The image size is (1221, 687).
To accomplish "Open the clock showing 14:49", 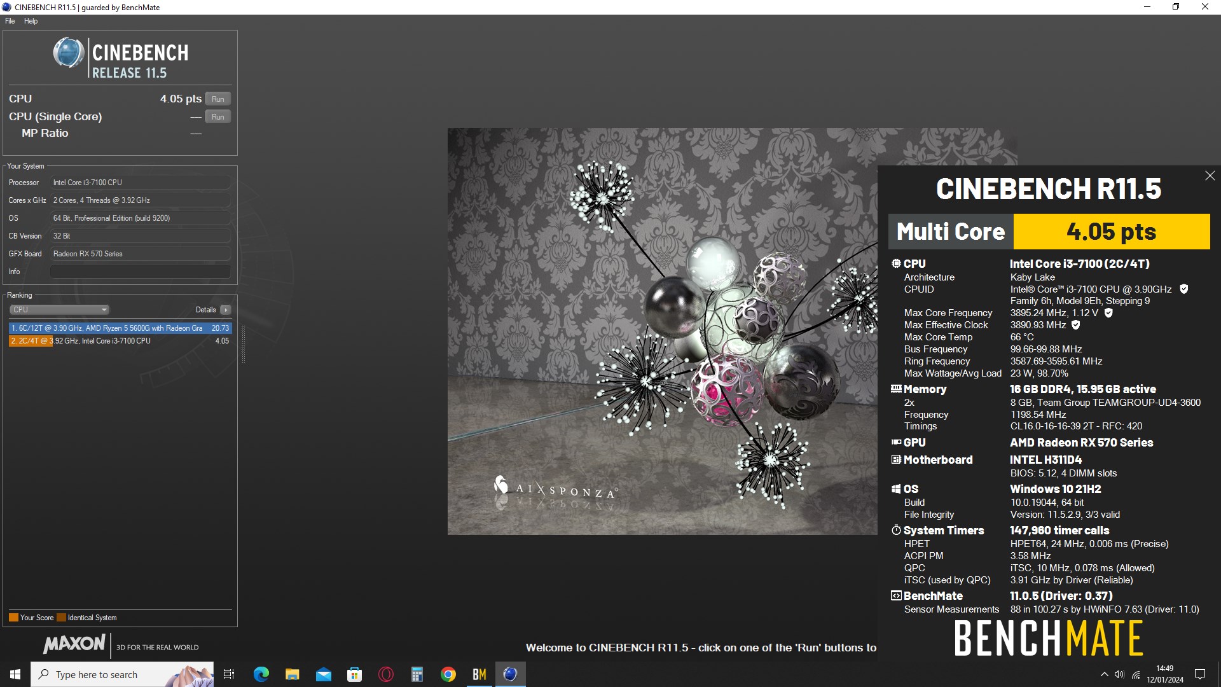I will coord(1165,674).
